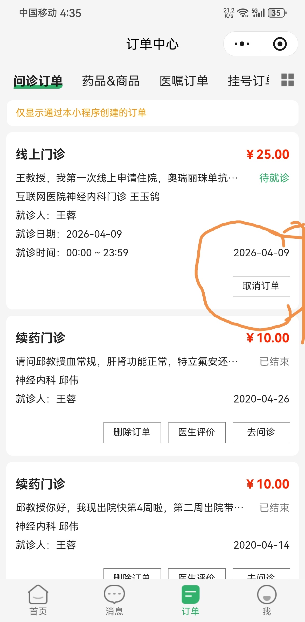Open the 续药门诊 order dated 2020-04-14
The image size is (305, 622).
click(x=40, y=484)
